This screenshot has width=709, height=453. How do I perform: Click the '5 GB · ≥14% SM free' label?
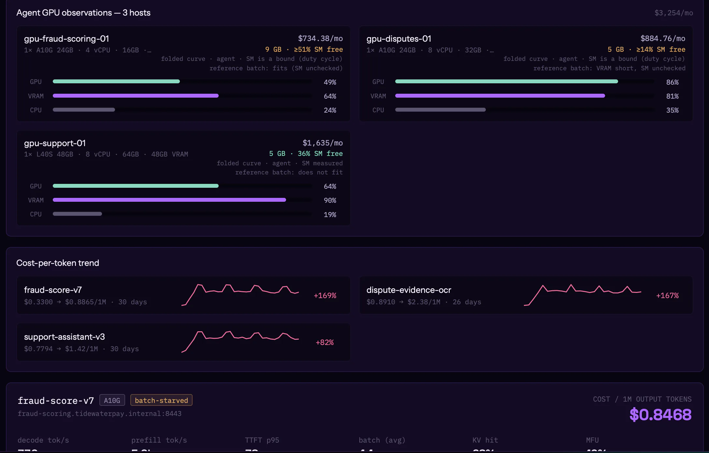pyautogui.click(x=646, y=49)
